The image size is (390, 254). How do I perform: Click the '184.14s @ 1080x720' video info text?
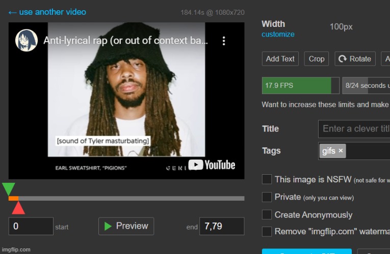(213, 12)
